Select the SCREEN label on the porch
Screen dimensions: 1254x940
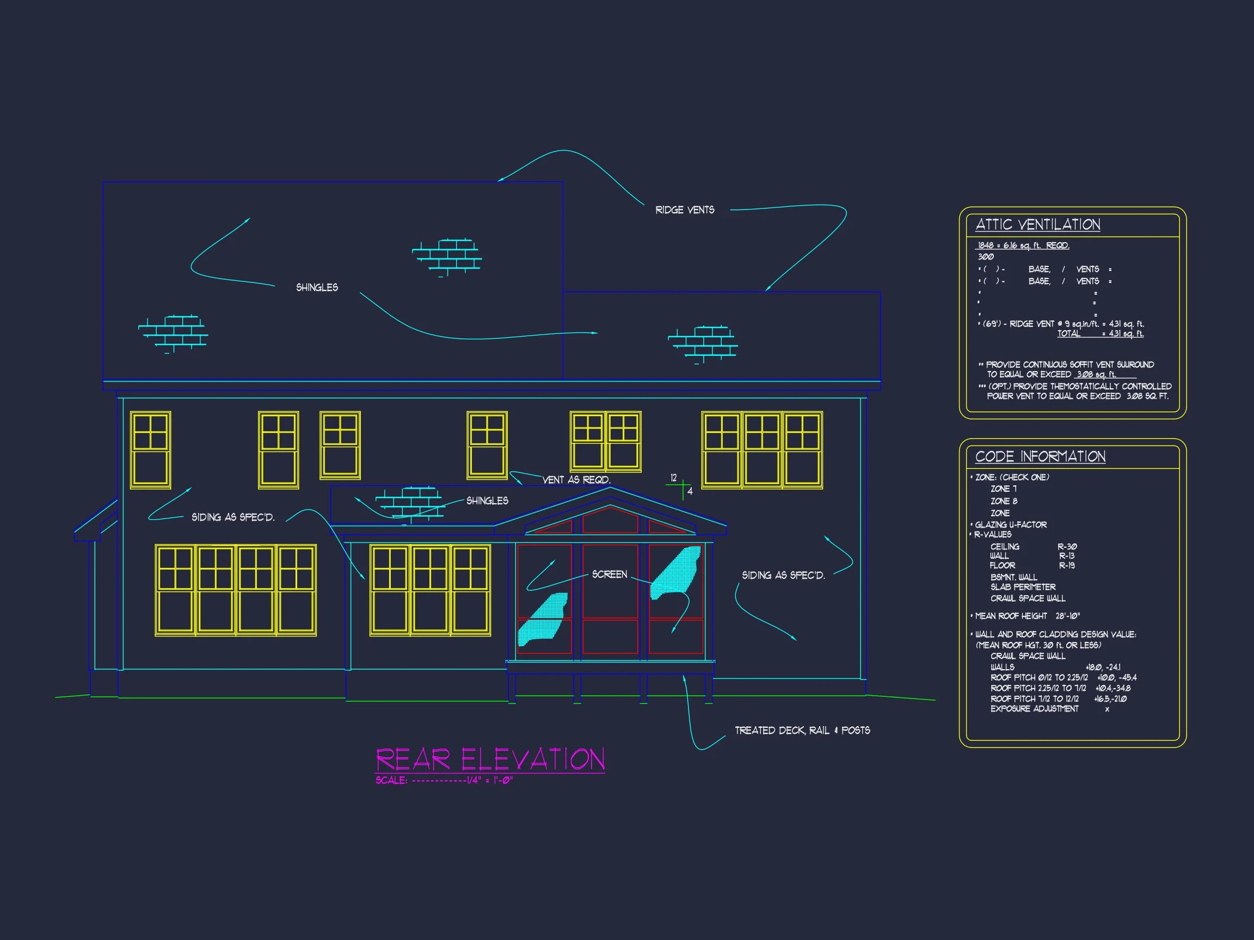610,574
